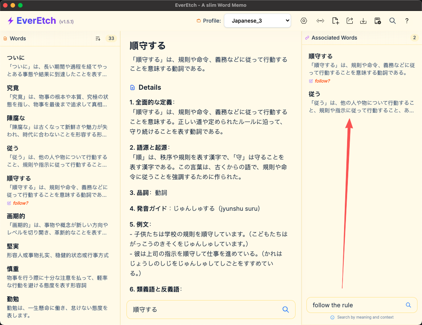Viewport: 422px width, 325px height.
Task: Run the 'follow the rule' semantic search
Action: (408, 305)
